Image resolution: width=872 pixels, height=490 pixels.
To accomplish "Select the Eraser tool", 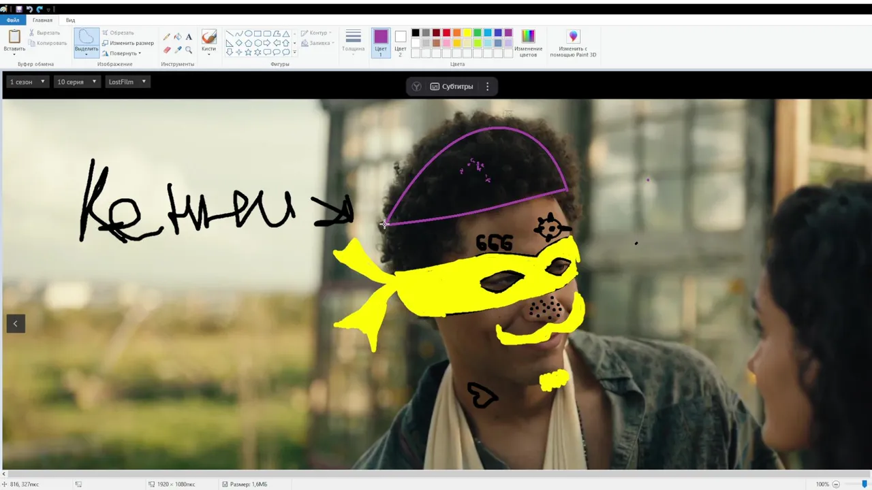I will point(167,50).
